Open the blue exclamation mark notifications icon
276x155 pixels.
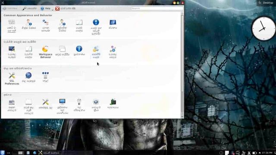(96, 27)
